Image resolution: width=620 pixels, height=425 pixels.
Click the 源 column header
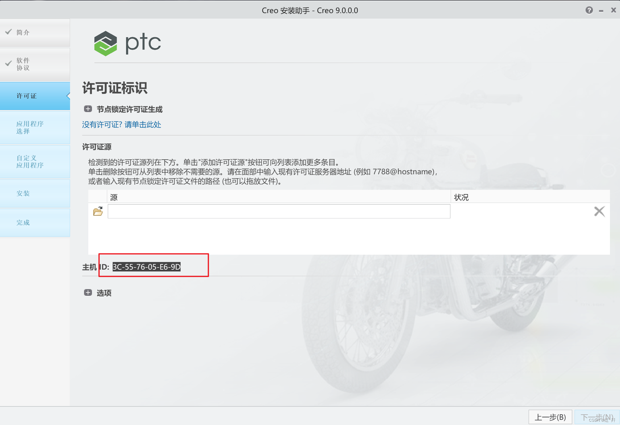pos(279,197)
